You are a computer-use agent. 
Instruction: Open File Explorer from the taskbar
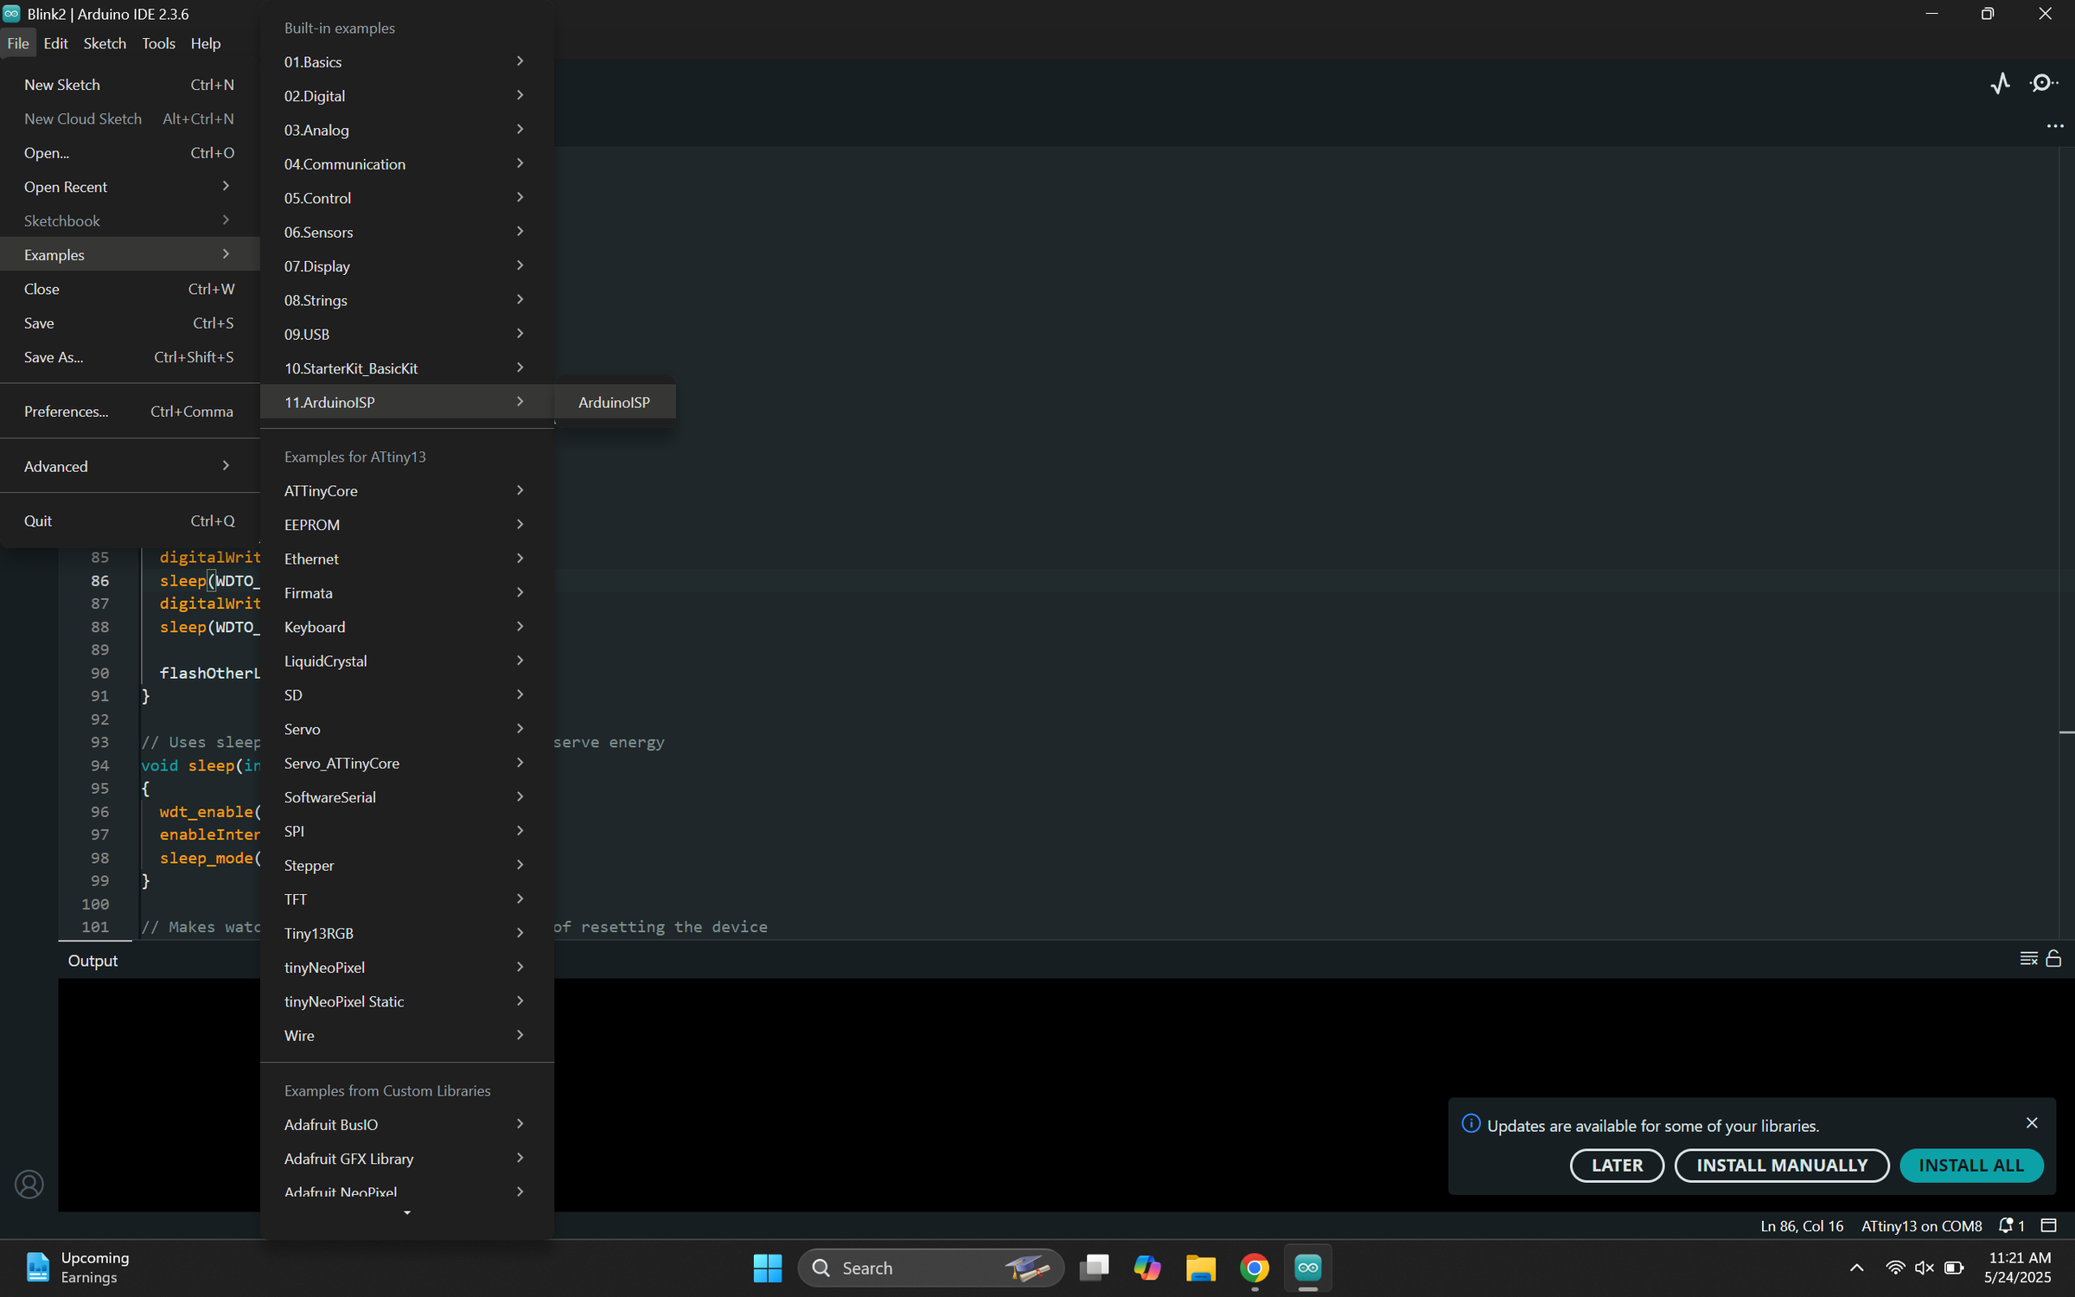(1201, 1268)
